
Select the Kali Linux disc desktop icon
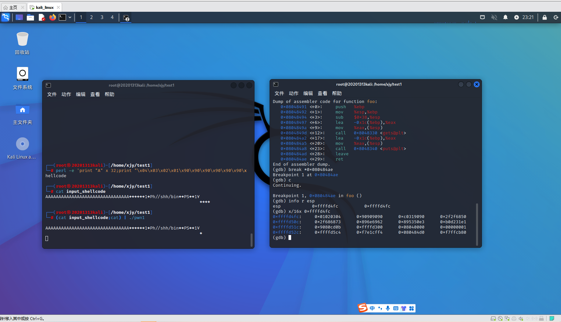click(x=22, y=148)
